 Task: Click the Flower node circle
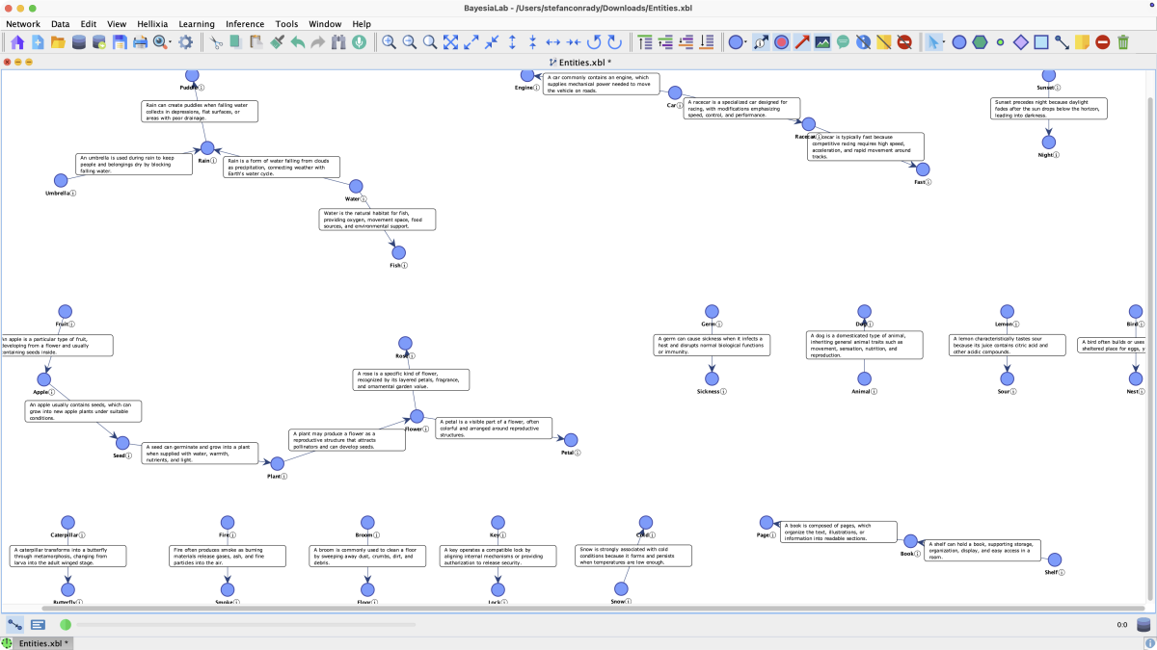pyautogui.click(x=417, y=416)
